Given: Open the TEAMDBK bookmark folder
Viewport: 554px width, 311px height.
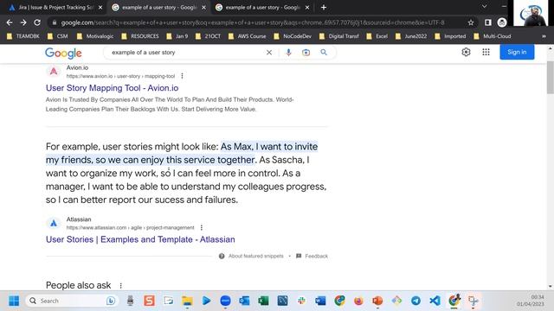Looking at the screenshot, I should coord(23,36).
